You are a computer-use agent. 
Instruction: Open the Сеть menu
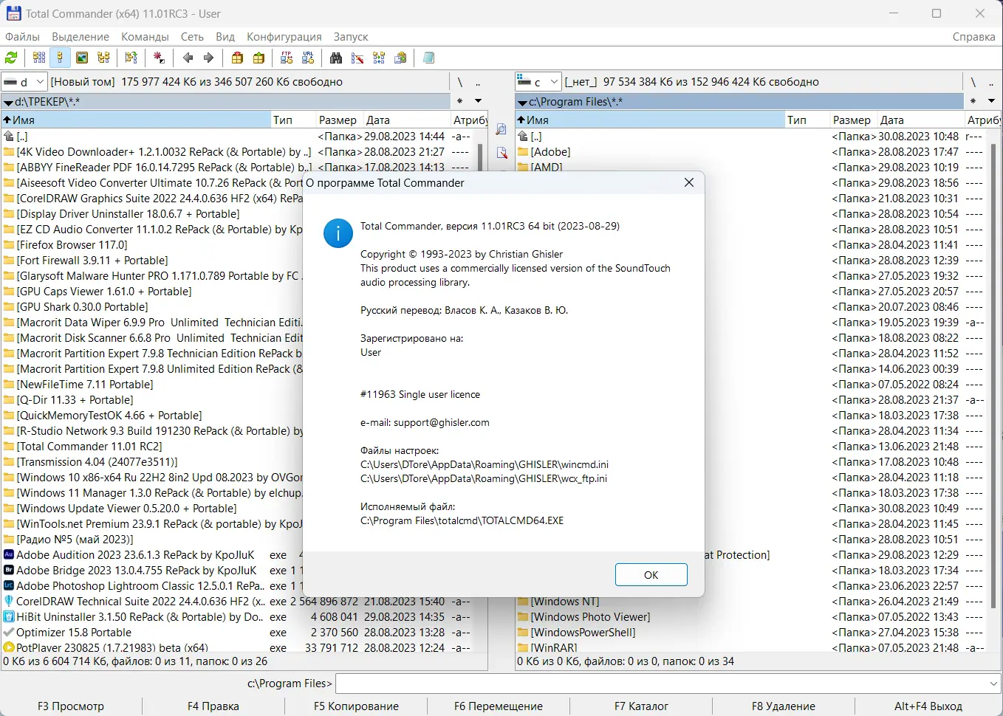tap(192, 36)
